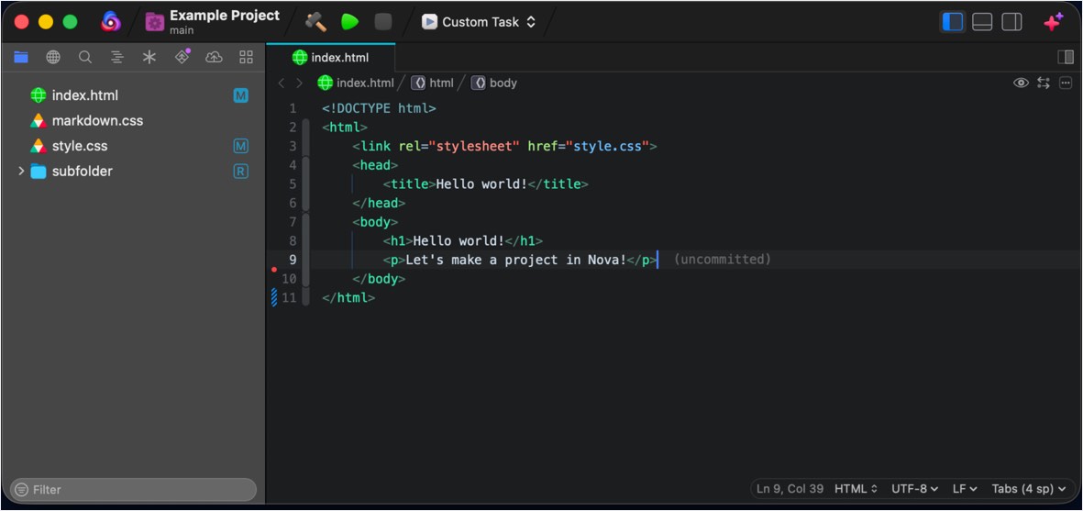Click the Ln 9, Col 39 position indicator

coord(790,489)
